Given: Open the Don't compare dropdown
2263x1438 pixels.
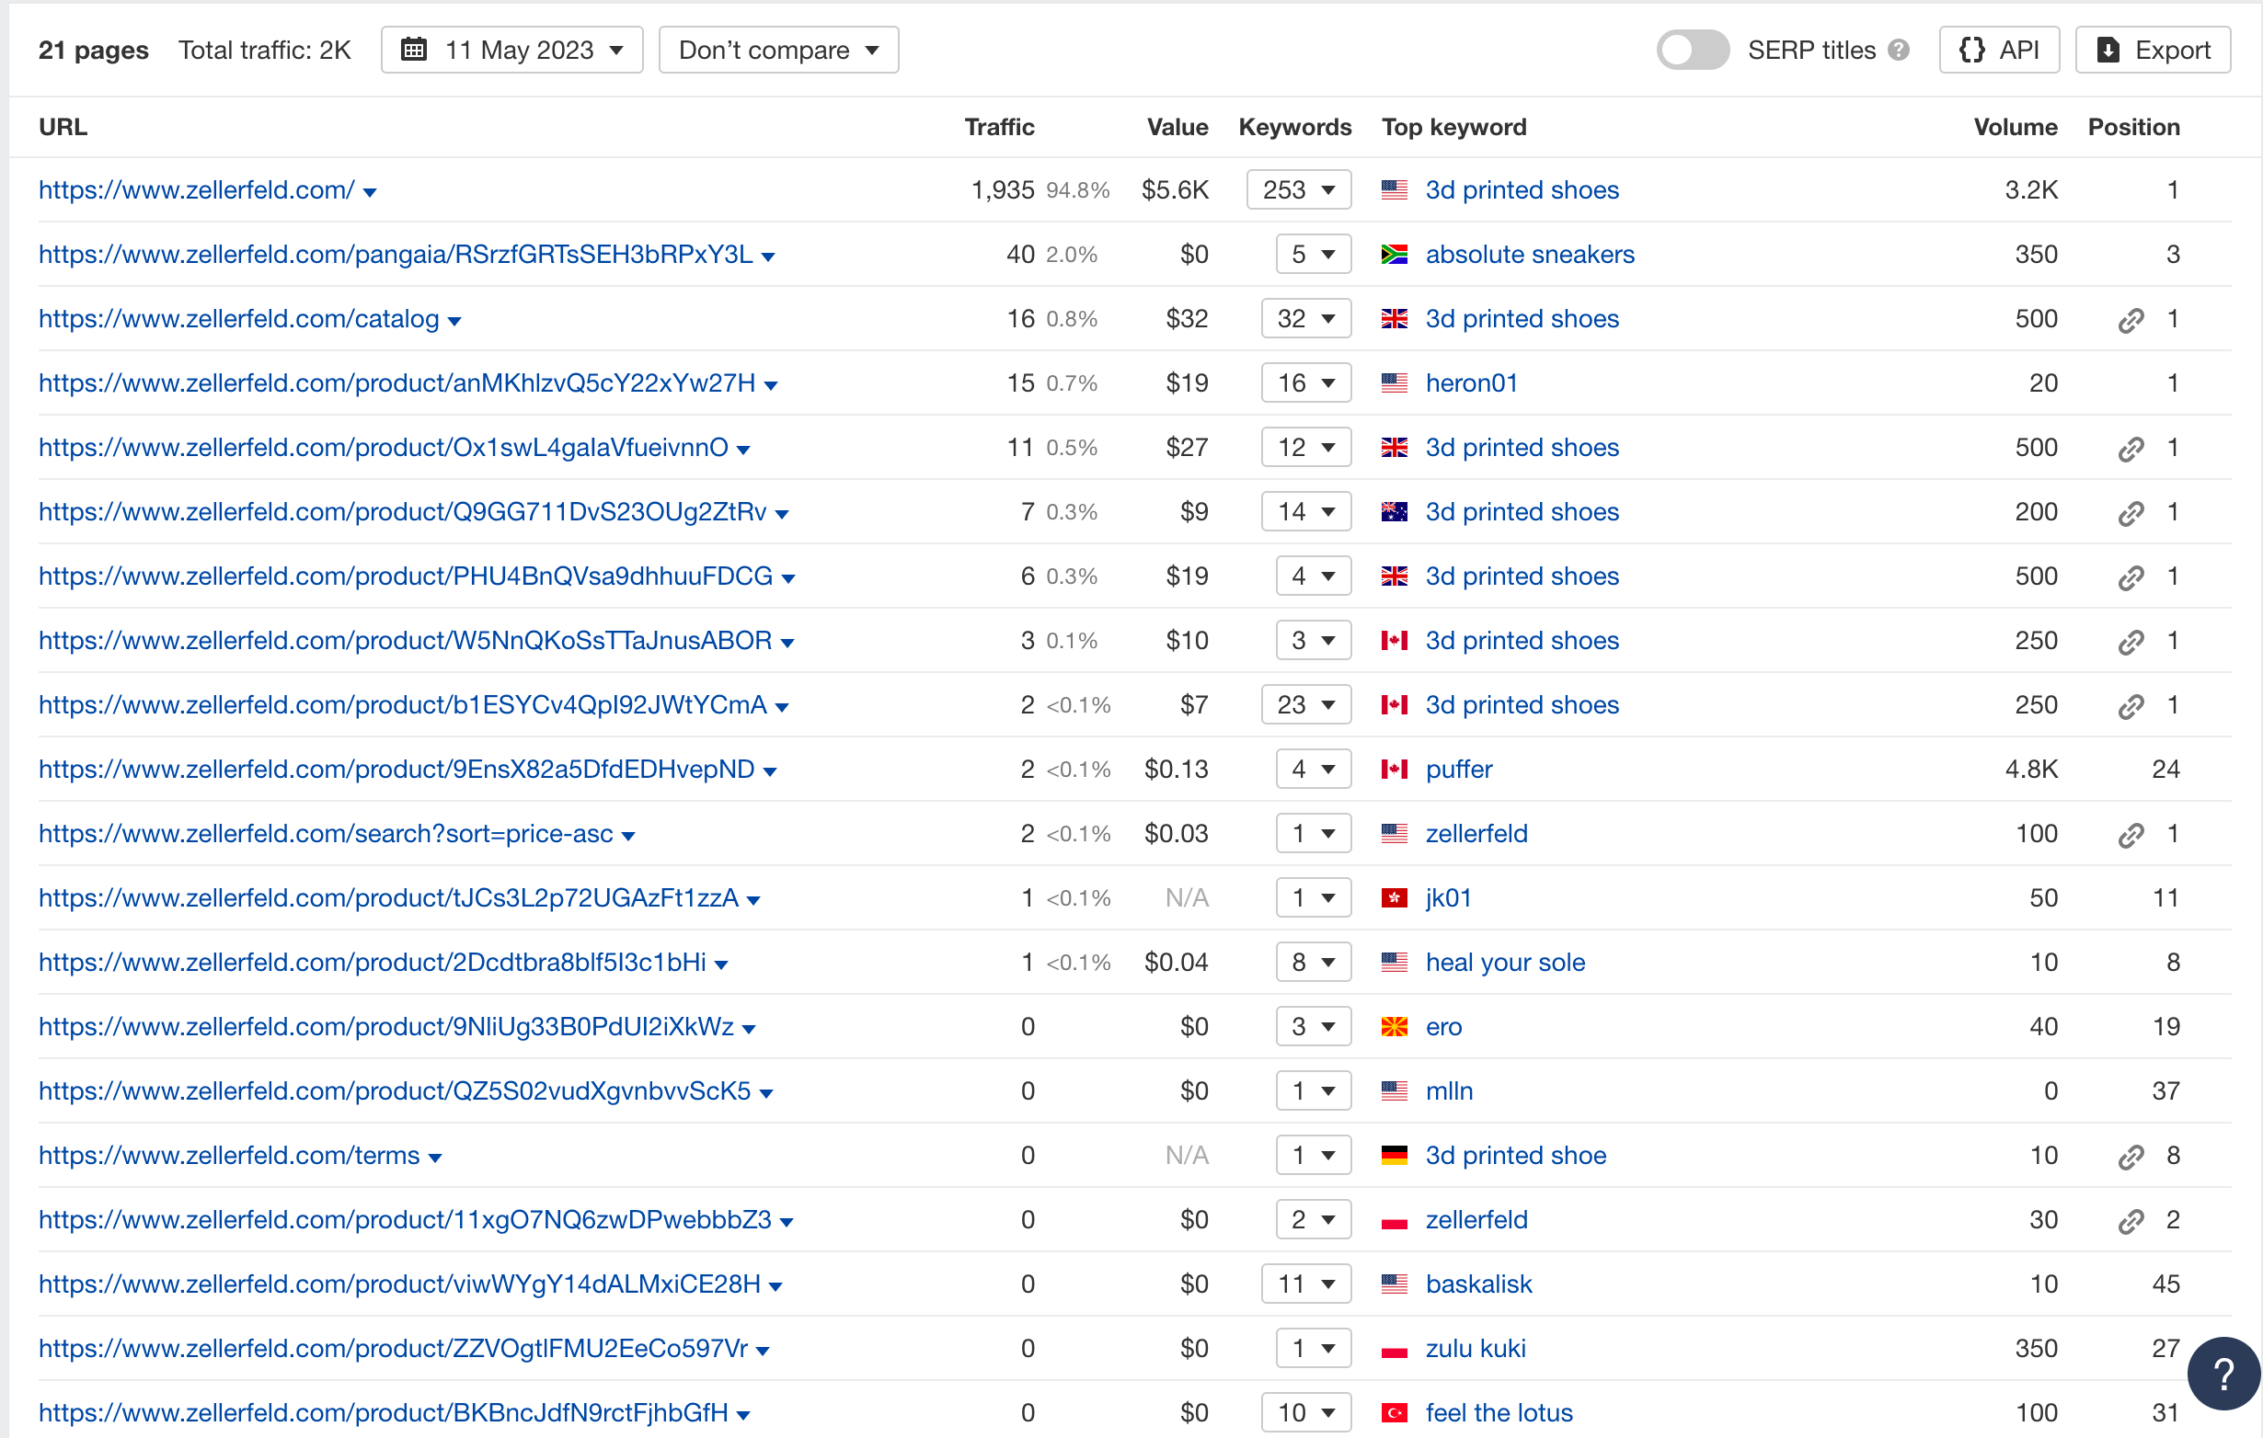Looking at the screenshot, I should point(778,50).
